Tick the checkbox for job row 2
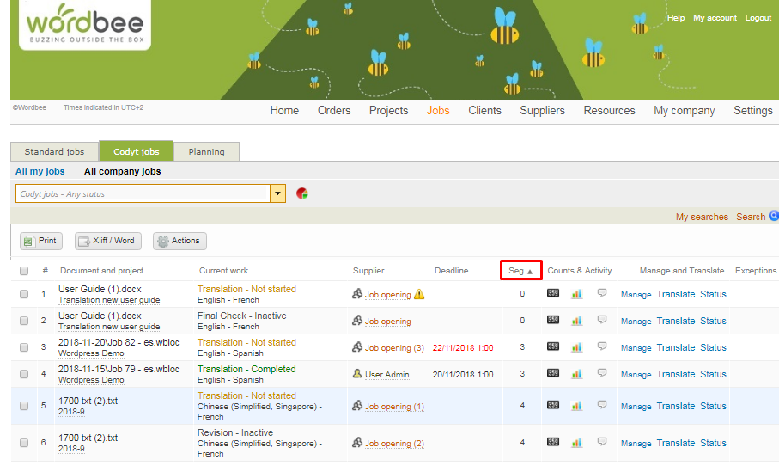The image size is (779, 466). 24,321
